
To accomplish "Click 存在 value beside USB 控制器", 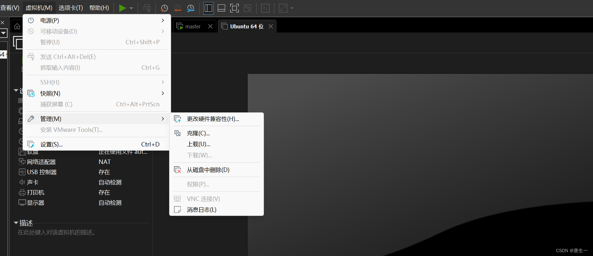I will [104, 172].
